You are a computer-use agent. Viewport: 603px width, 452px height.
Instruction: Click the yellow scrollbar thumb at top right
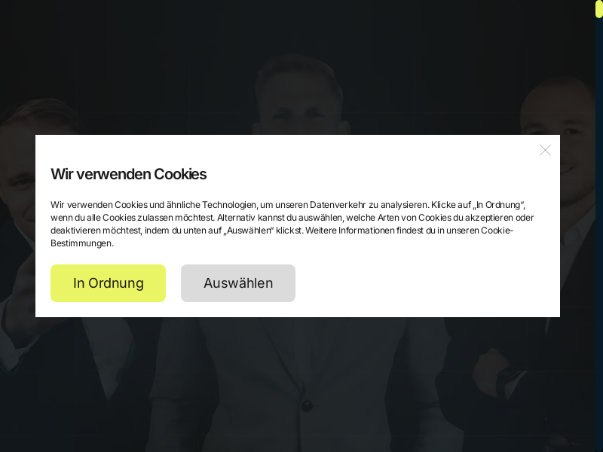[598, 8]
